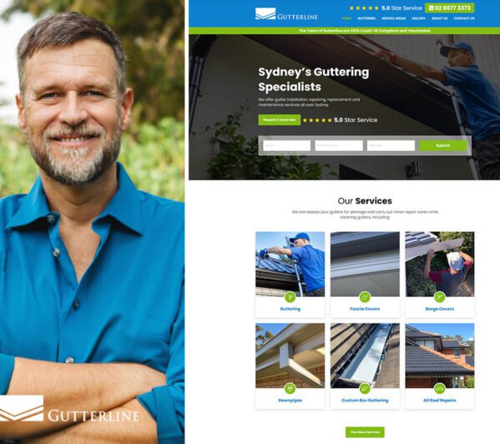Open the Contact Us menu item
500x444 pixels.
coord(464,18)
